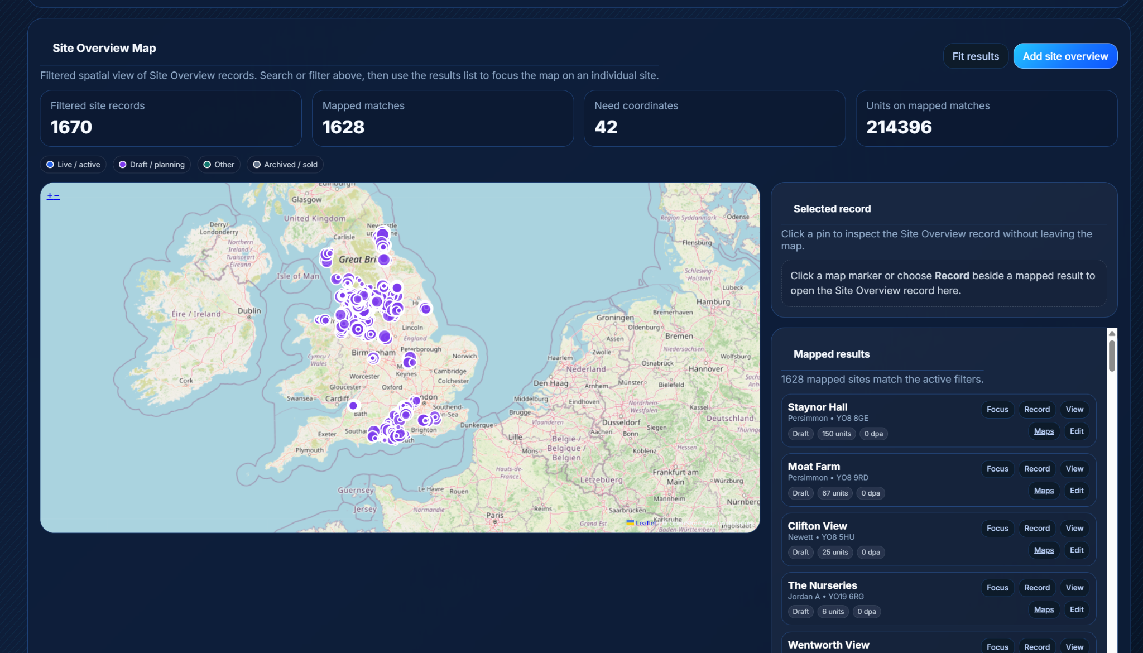Edit the Clifton View entry
Screen dimensions: 1143x653
[1077, 550]
